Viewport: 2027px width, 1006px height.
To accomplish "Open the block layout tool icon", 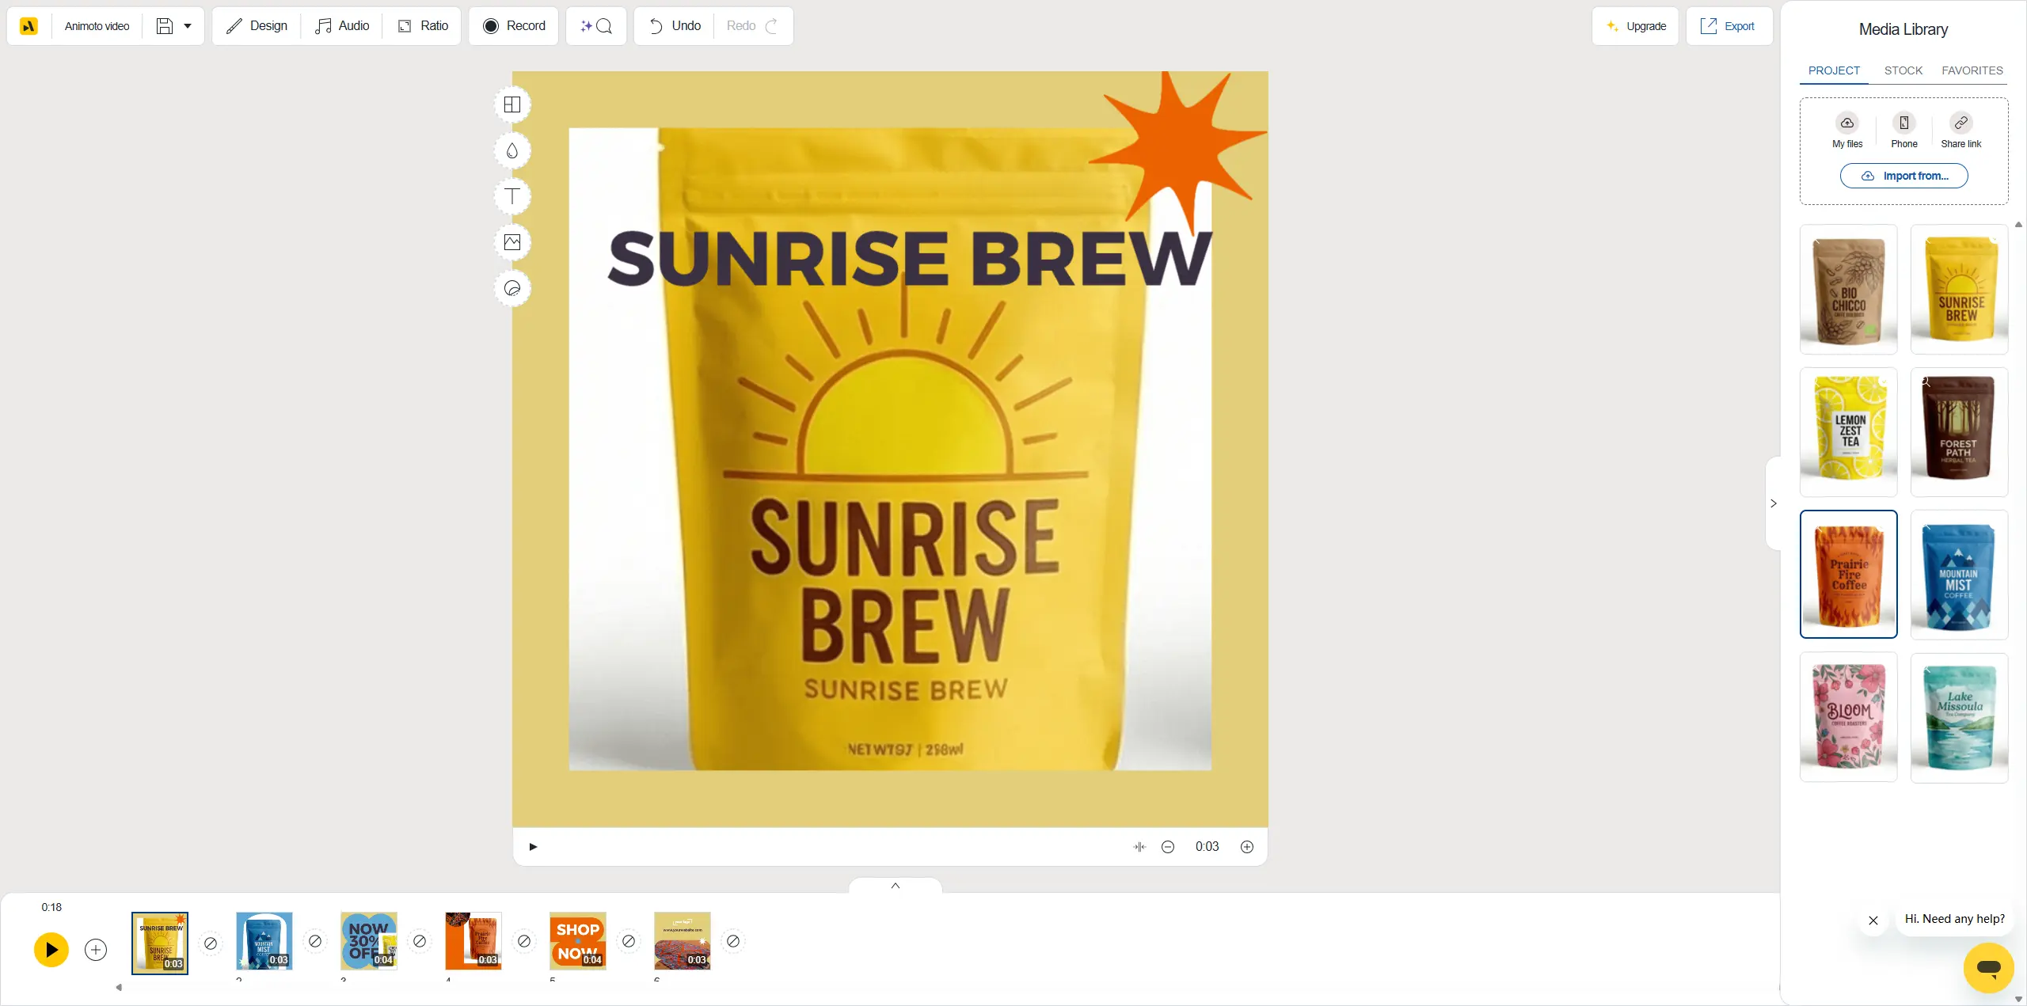I will [512, 104].
